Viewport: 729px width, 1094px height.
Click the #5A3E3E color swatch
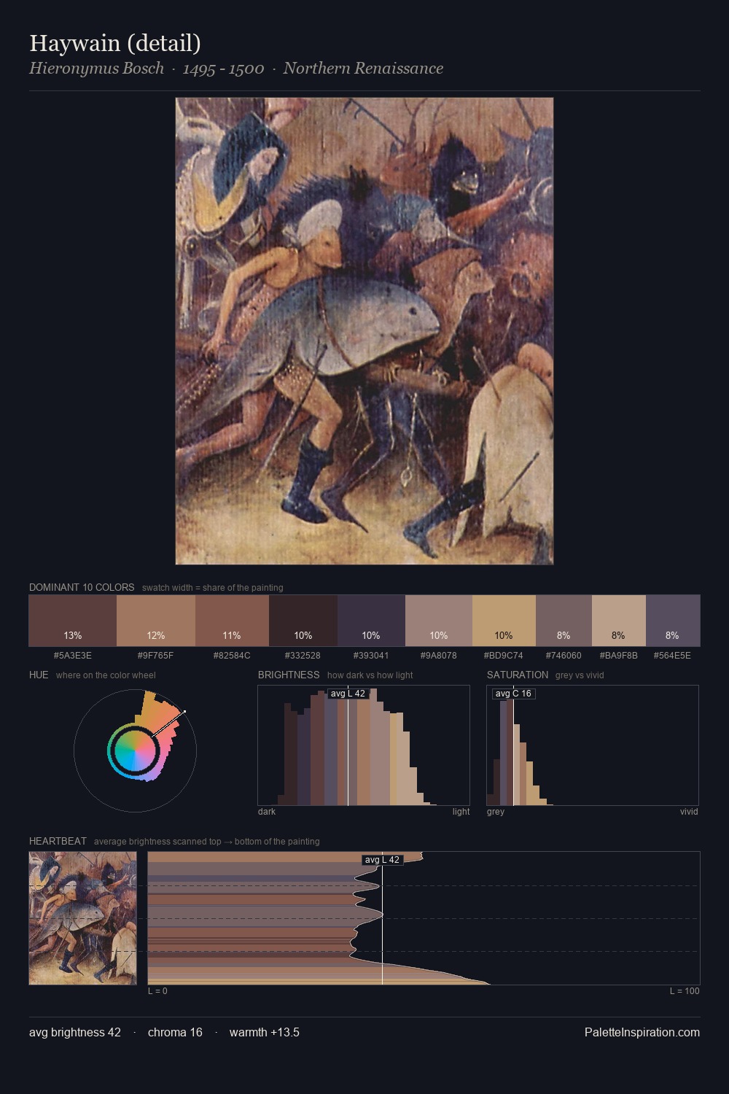coord(73,621)
